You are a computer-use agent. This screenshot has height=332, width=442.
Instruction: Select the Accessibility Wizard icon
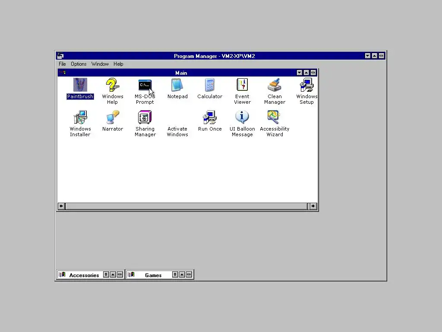click(x=275, y=117)
